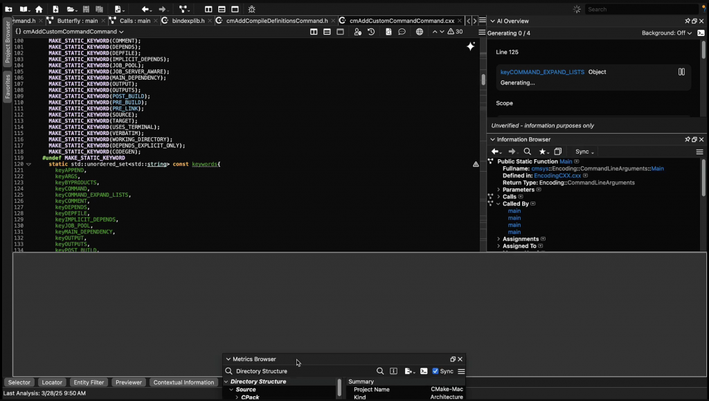Toggle the code fold arrow at line 120

click(x=28, y=164)
